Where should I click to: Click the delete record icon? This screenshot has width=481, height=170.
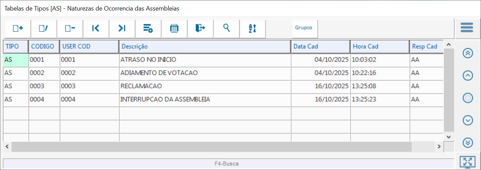pyautogui.click(x=70, y=29)
